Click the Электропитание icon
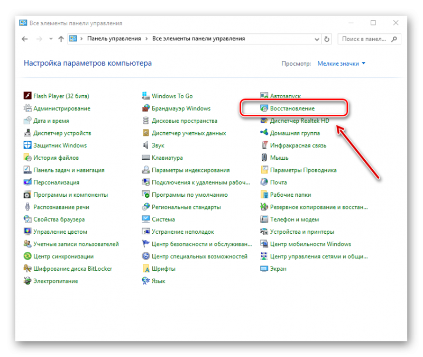The image size is (423, 357). tap(27, 281)
